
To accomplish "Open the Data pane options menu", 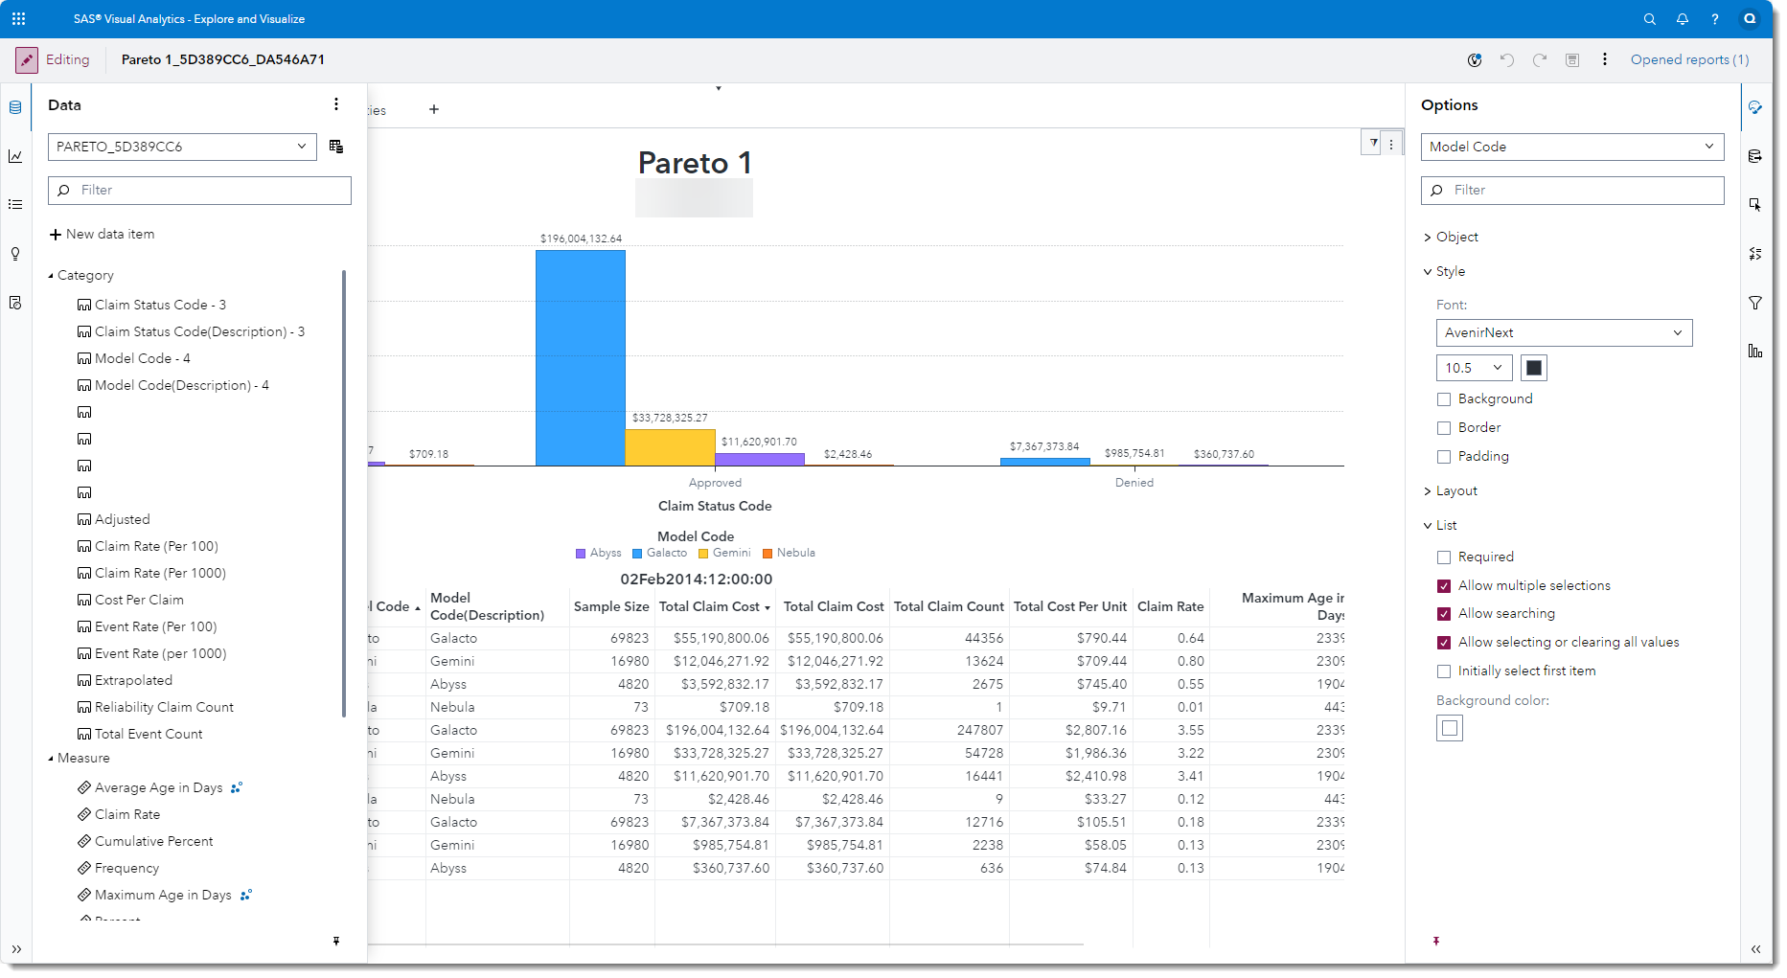I will click(x=336, y=104).
